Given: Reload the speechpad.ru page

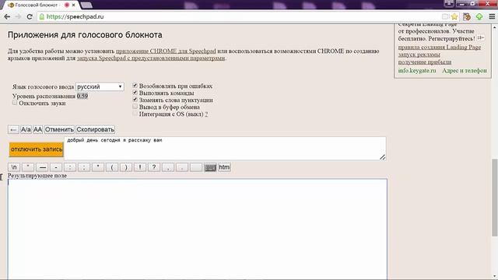Looking at the screenshot, I should pos(30,16).
